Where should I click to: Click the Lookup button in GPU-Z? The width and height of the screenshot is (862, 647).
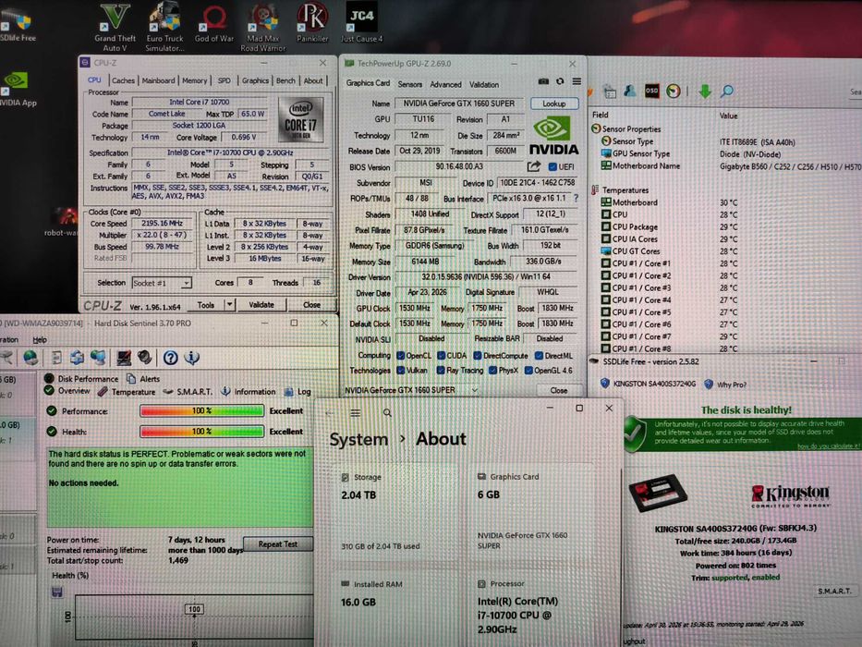point(554,104)
